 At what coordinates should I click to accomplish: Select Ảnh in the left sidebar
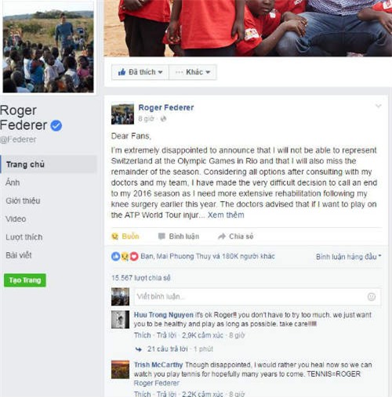[x=13, y=182]
